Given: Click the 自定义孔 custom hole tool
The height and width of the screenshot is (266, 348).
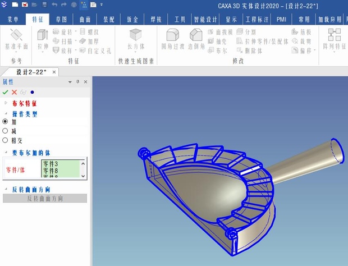Looking at the screenshot, I should [95, 51].
